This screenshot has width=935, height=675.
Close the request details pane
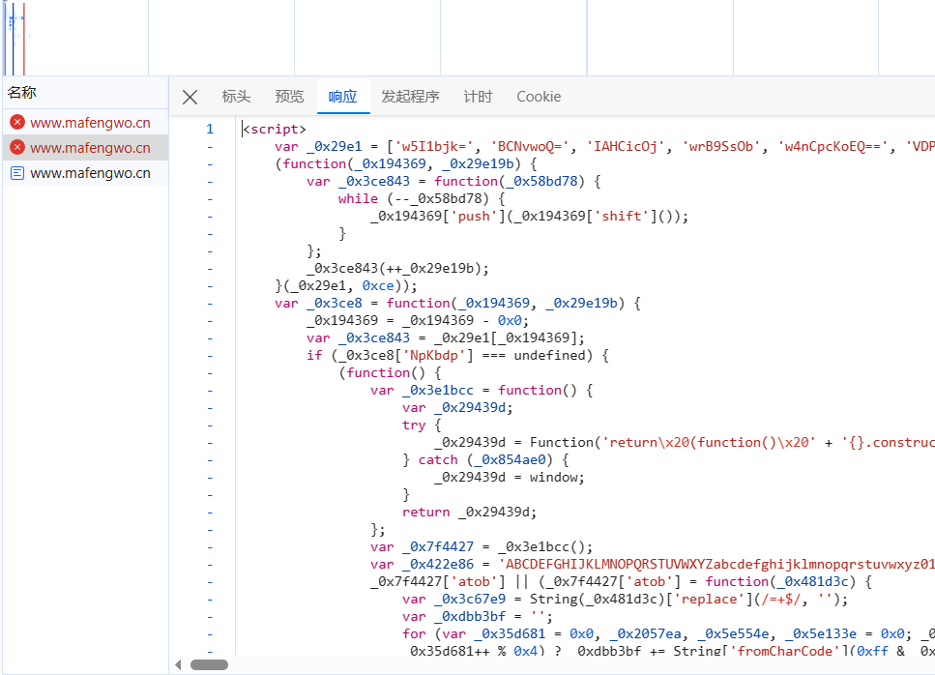pyautogui.click(x=190, y=98)
